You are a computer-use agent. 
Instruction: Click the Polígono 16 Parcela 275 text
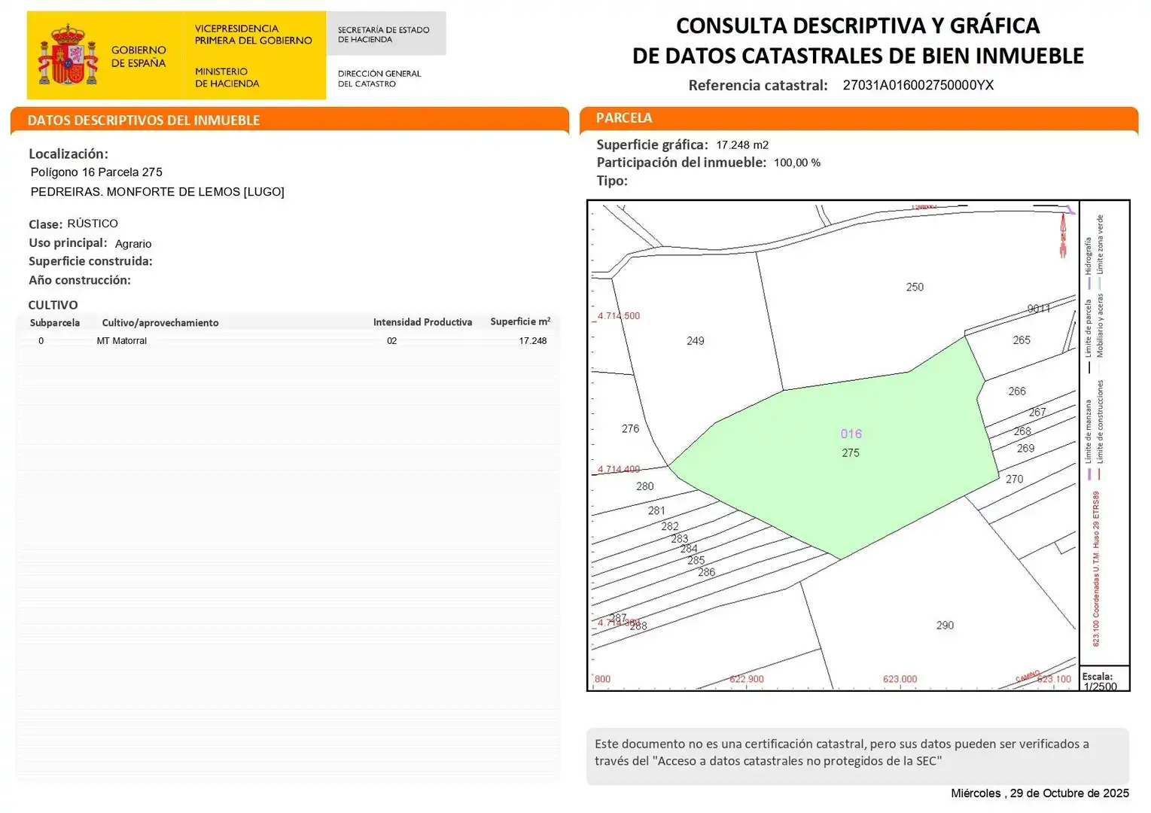pyautogui.click(x=96, y=172)
